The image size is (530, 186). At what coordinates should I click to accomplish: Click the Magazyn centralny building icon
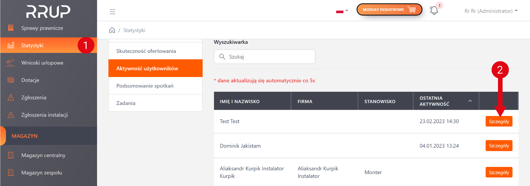pyautogui.click(x=11, y=155)
